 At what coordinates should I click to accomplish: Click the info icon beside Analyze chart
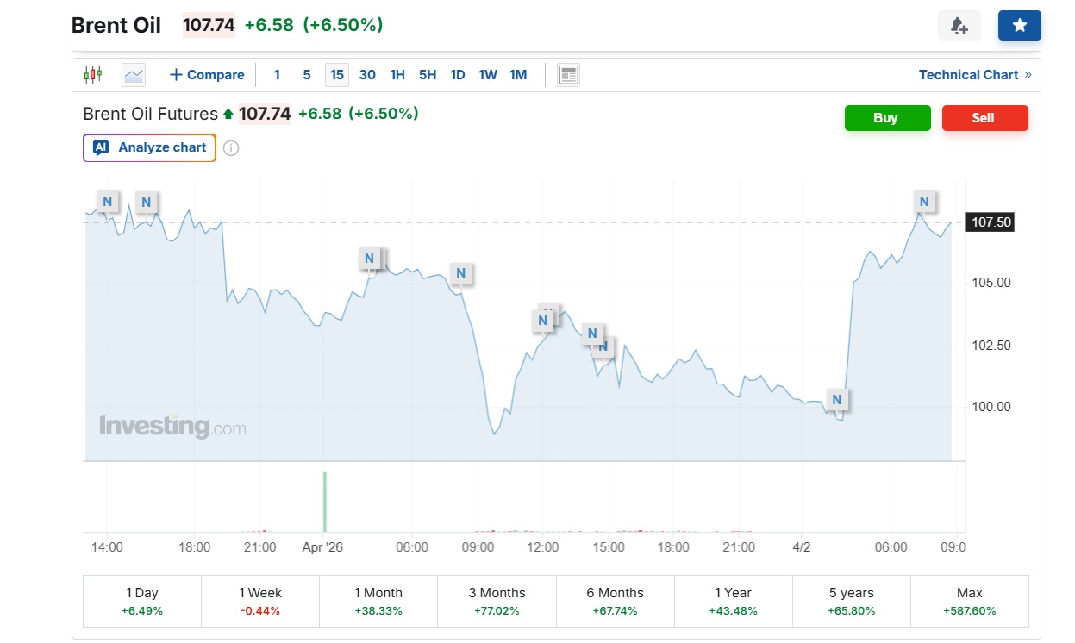point(231,148)
